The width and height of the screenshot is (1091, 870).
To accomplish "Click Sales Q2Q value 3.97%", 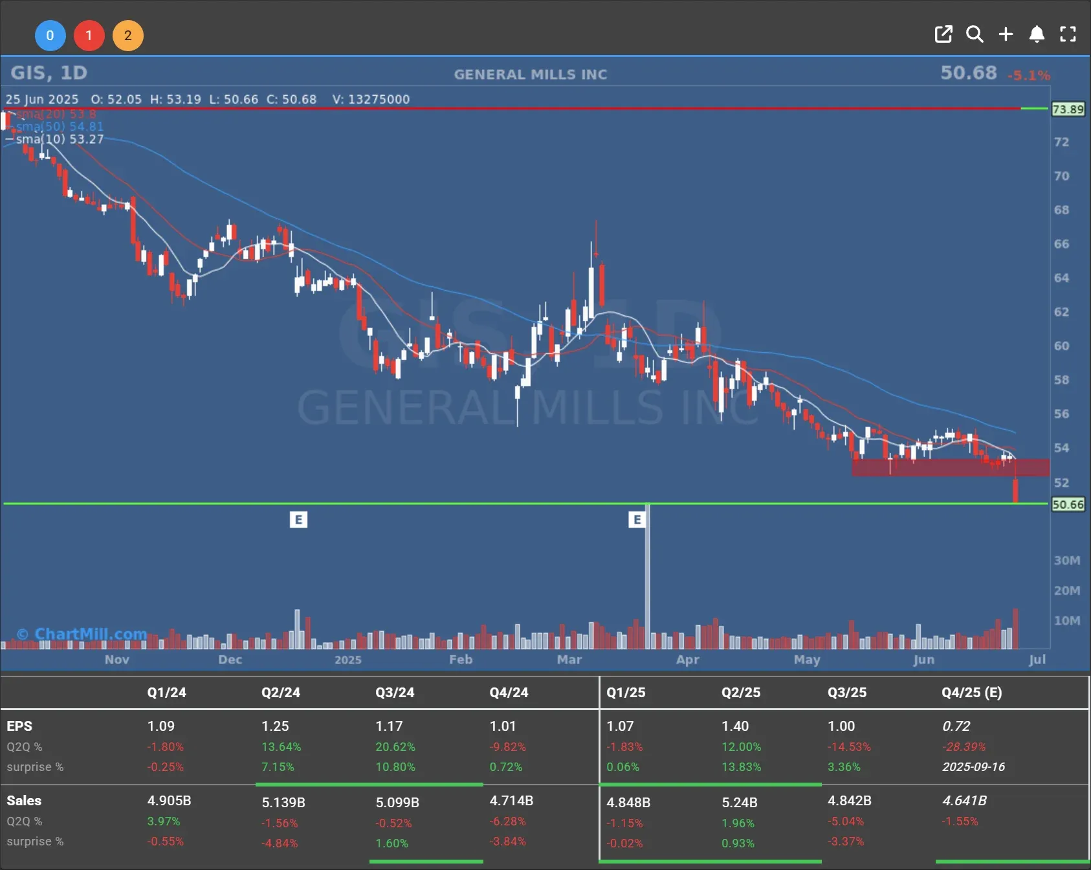I will tap(164, 821).
